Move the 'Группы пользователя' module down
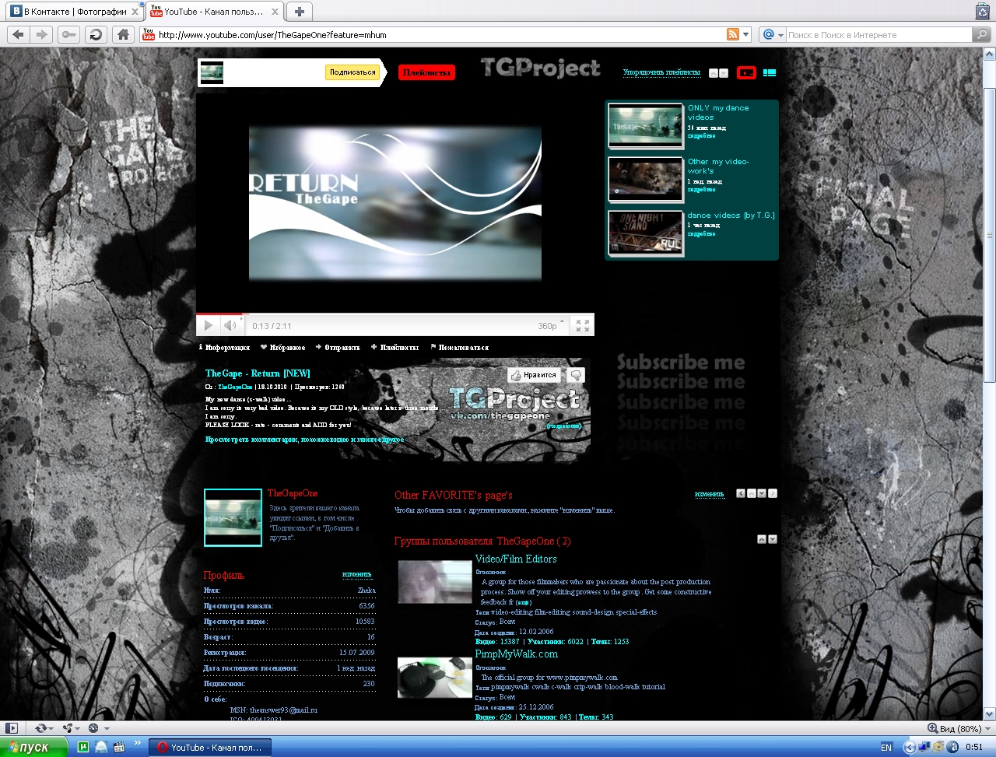The height and width of the screenshot is (757, 996). tap(773, 539)
